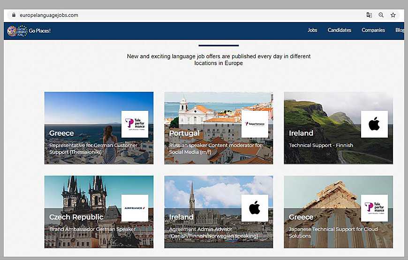Open the Candidates menu item
This screenshot has height=260, width=408.
[x=339, y=30]
